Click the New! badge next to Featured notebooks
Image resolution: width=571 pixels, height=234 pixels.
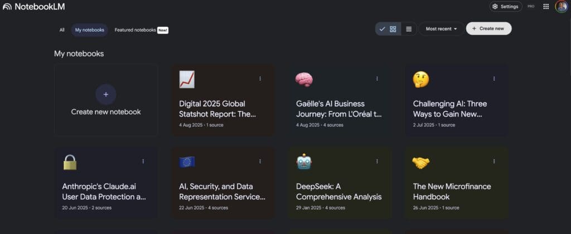pos(163,30)
